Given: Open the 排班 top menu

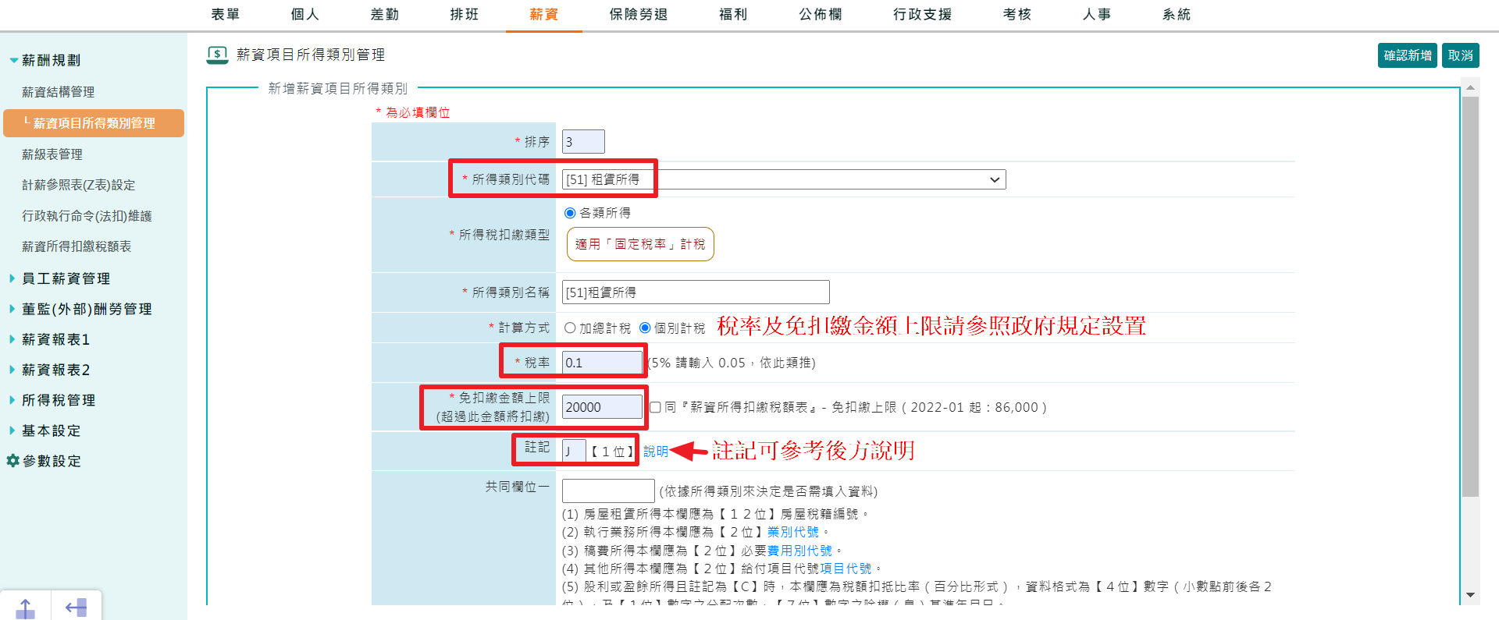Looking at the screenshot, I should (x=465, y=14).
